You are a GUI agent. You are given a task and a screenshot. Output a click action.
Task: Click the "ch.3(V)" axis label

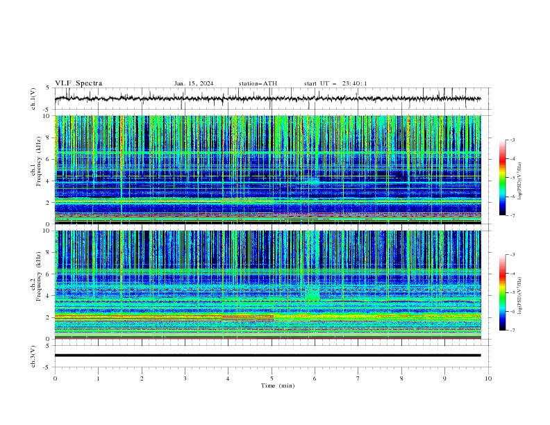(x=33, y=356)
